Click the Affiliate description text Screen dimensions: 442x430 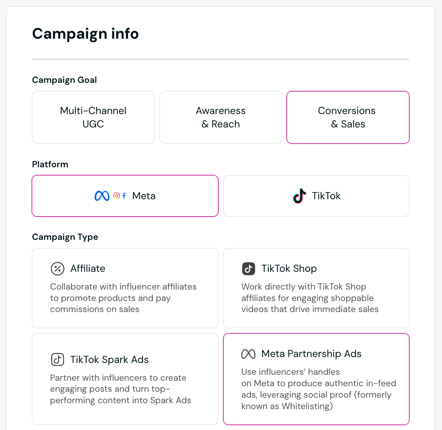click(123, 298)
